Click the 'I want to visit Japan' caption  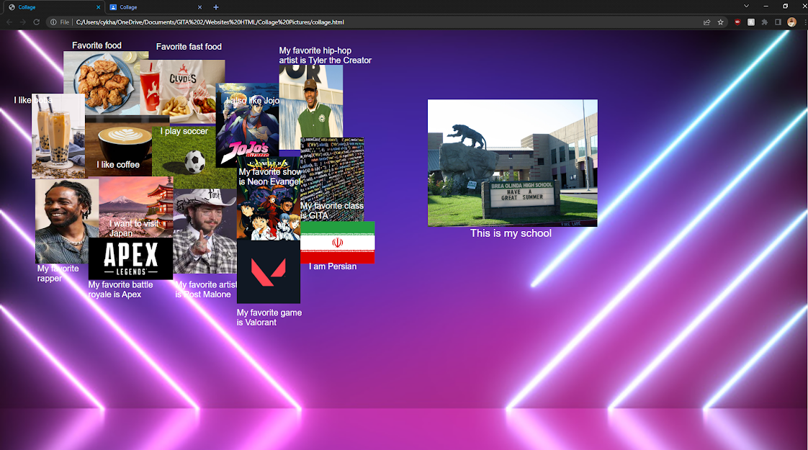pos(135,228)
